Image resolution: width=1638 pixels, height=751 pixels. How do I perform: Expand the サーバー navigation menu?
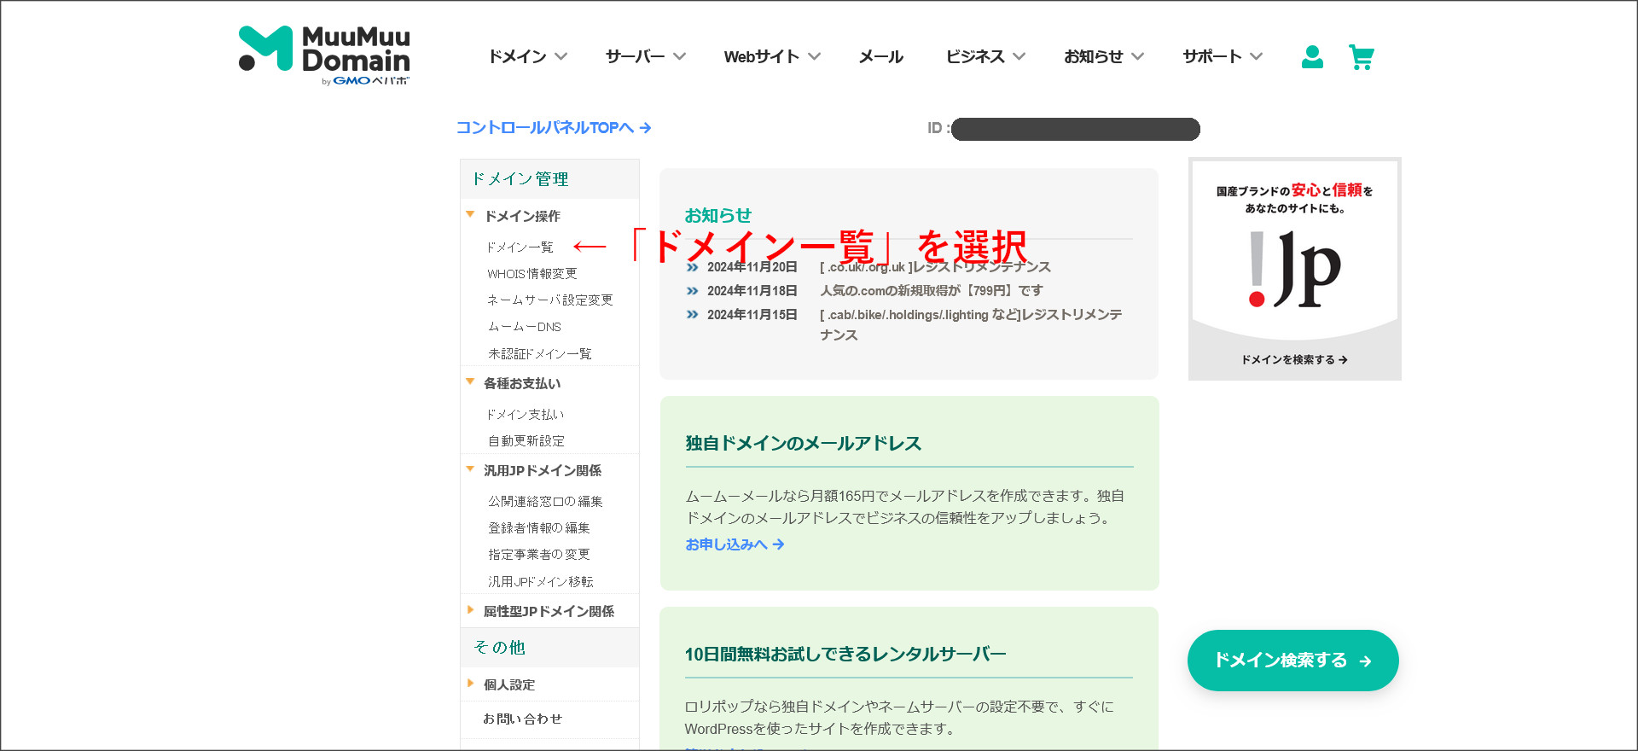point(645,56)
